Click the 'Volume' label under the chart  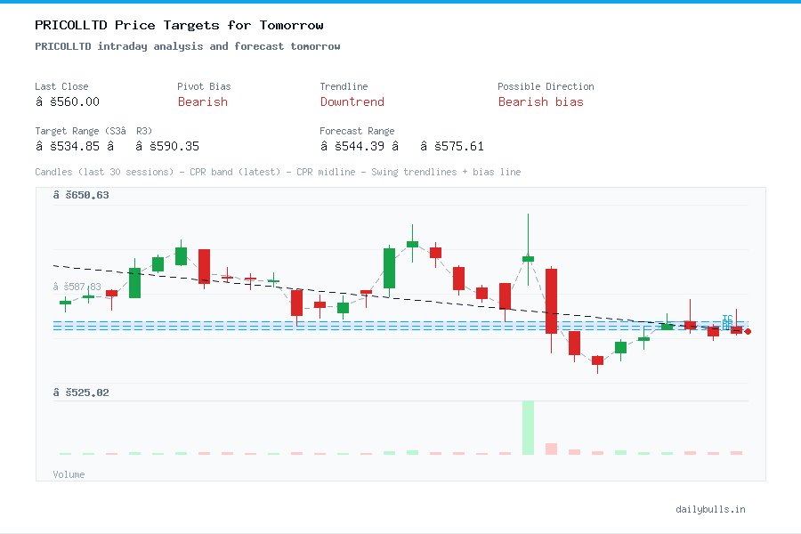[69, 474]
